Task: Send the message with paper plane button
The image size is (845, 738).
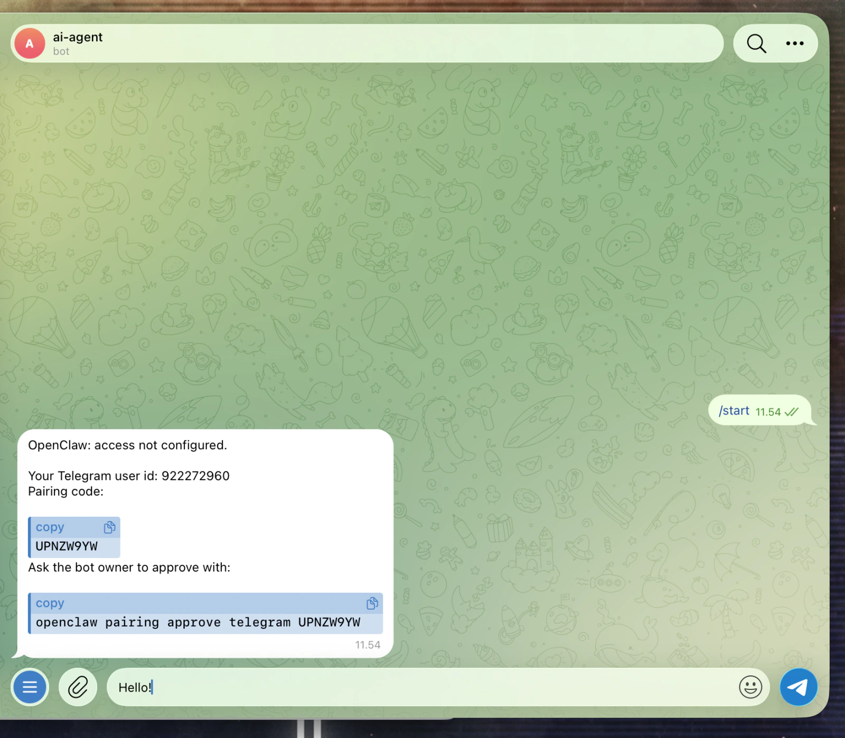Action: [x=798, y=687]
